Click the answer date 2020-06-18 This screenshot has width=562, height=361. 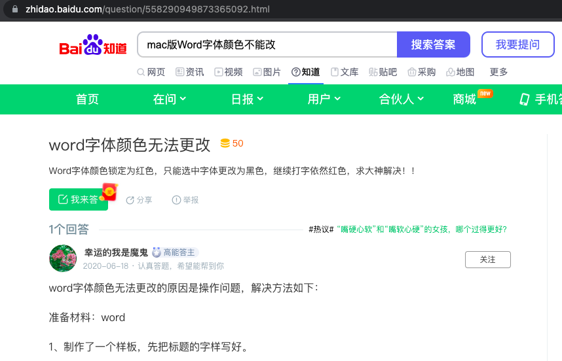click(105, 266)
